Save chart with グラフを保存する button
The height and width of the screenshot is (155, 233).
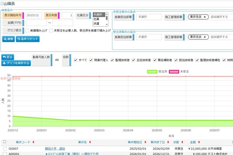(x=15, y=64)
